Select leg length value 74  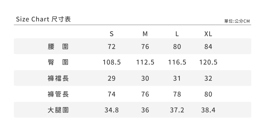(112, 94)
